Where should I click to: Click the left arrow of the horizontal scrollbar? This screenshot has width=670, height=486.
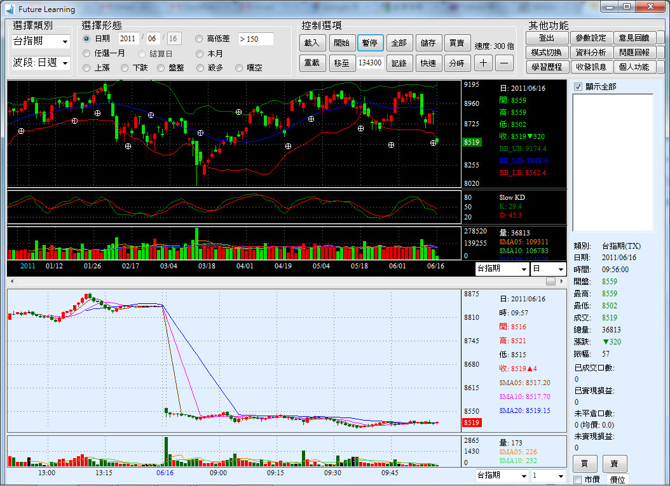12,281
